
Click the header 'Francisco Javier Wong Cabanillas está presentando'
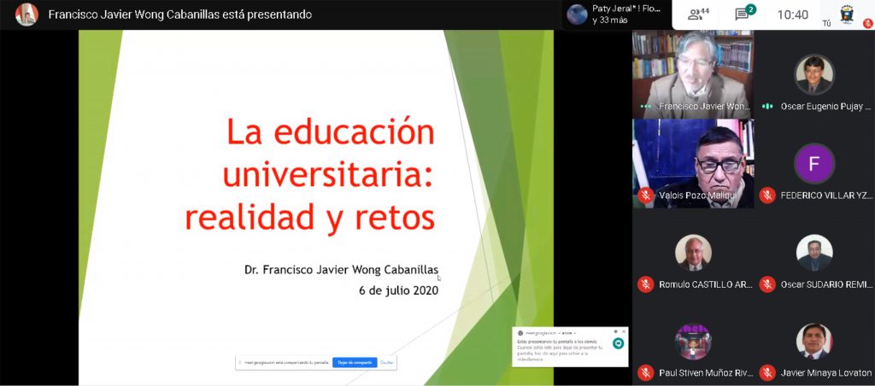180,15
